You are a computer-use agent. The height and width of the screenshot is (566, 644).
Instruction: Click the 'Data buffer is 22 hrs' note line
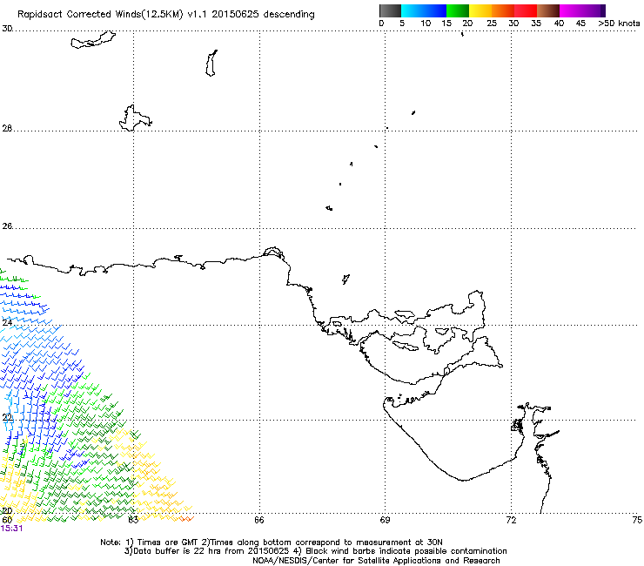coord(315,551)
